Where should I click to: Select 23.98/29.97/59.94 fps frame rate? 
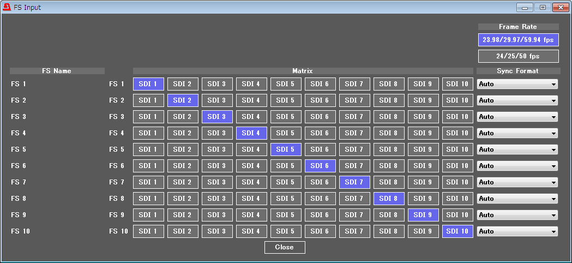[518, 40]
